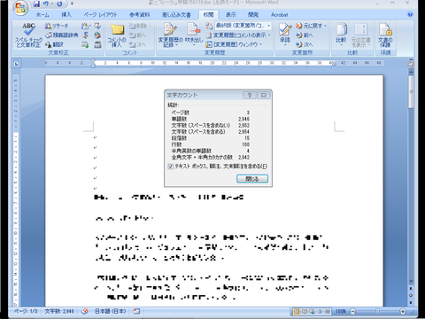Image resolution: width=425 pixels, height=319 pixels.
Task: Open quick access toolbar customize dropdown
Action: 72,4
